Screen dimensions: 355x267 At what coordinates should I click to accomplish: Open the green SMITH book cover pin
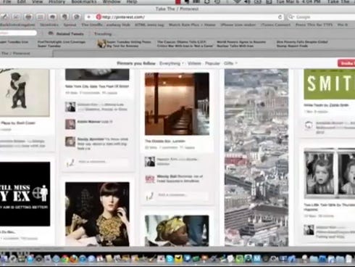tap(330, 84)
